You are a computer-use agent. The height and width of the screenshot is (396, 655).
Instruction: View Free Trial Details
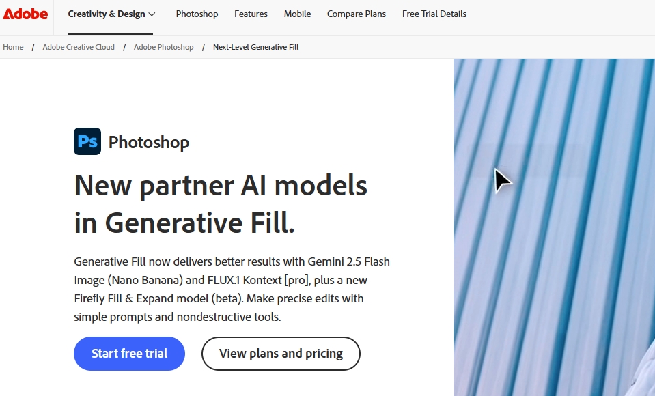coord(434,14)
